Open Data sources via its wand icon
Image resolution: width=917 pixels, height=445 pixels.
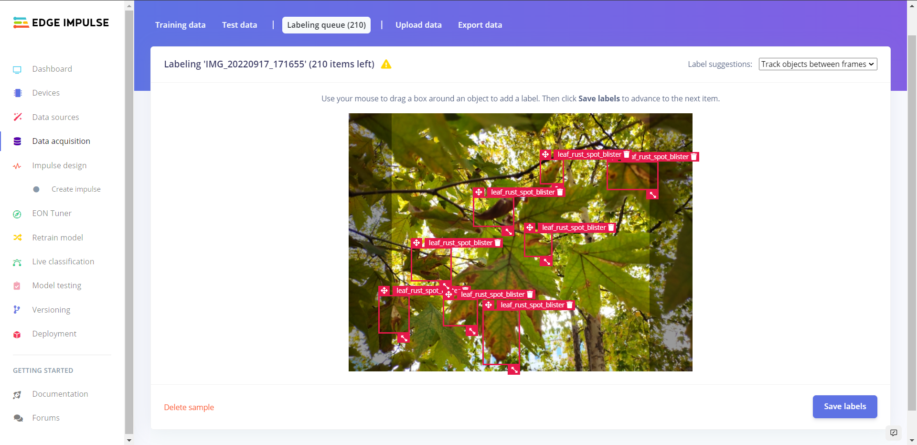point(17,117)
